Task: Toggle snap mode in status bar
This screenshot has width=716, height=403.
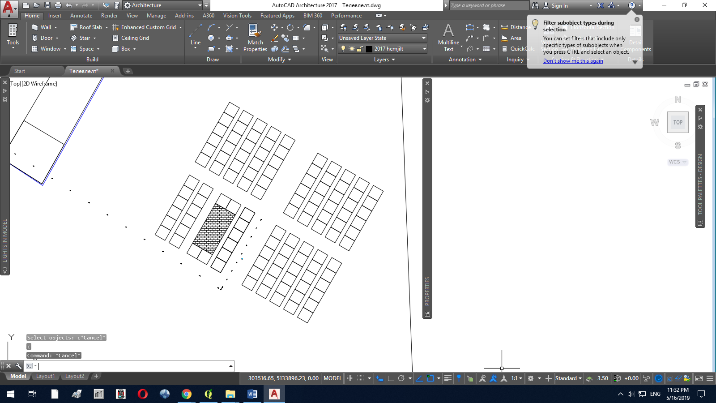Action: (x=360, y=378)
